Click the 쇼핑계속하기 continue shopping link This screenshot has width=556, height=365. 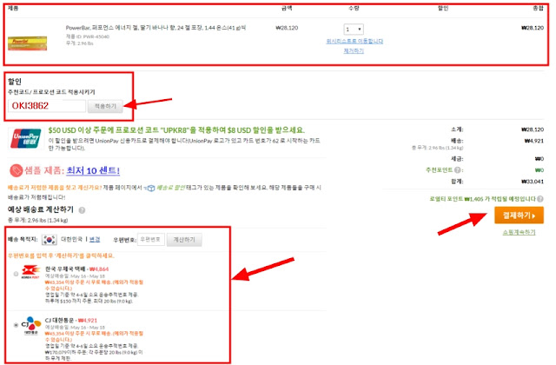coord(519,232)
